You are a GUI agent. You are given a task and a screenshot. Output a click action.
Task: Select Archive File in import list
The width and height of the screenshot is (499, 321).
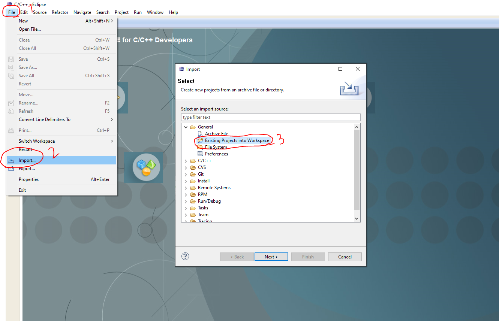tap(216, 134)
